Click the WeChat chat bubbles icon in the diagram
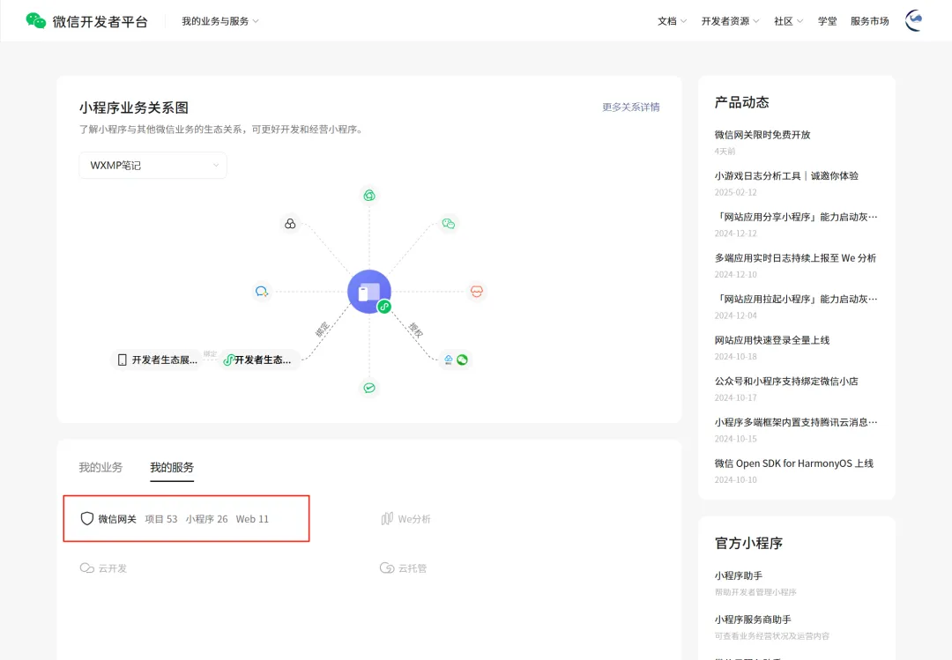This screenshot has width=952, height=660. (449, 224)
